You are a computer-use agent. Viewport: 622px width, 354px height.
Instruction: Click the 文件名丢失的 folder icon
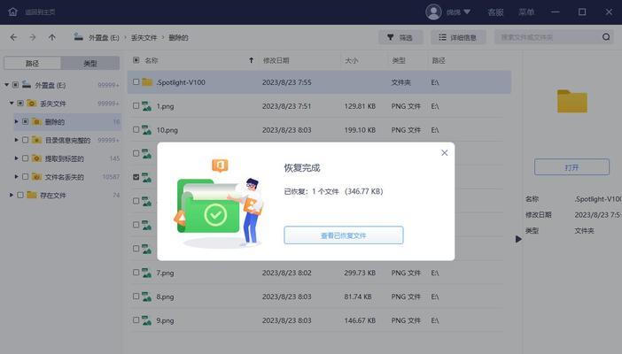point(36,176)
